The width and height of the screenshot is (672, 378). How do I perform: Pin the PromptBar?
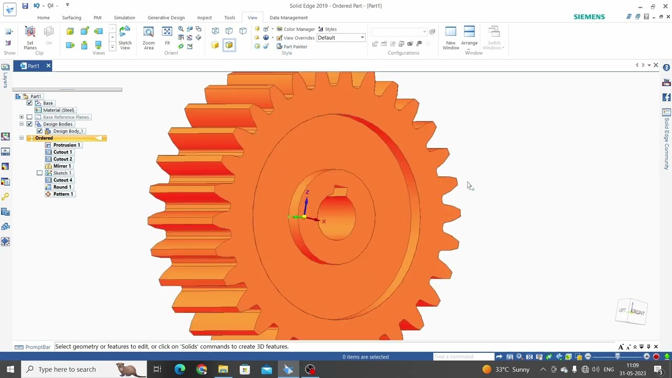pyautogui.click(x=648, y=346)
